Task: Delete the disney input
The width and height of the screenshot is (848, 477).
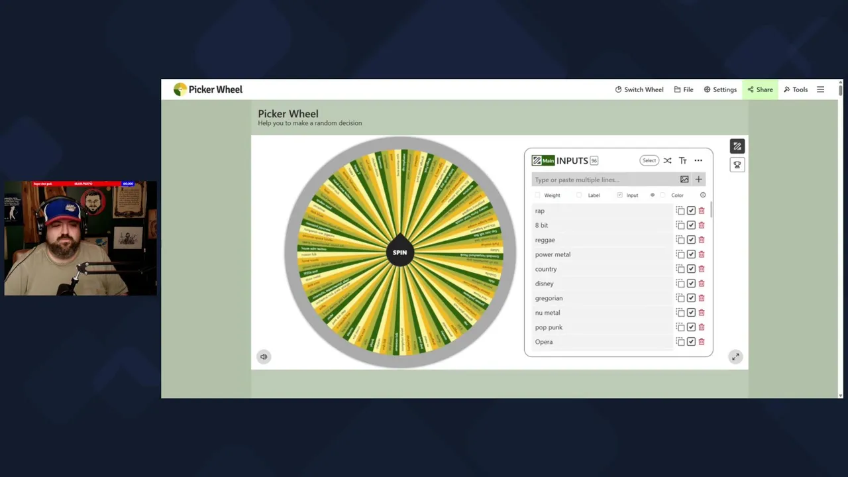Action: (x=702, y=284)
